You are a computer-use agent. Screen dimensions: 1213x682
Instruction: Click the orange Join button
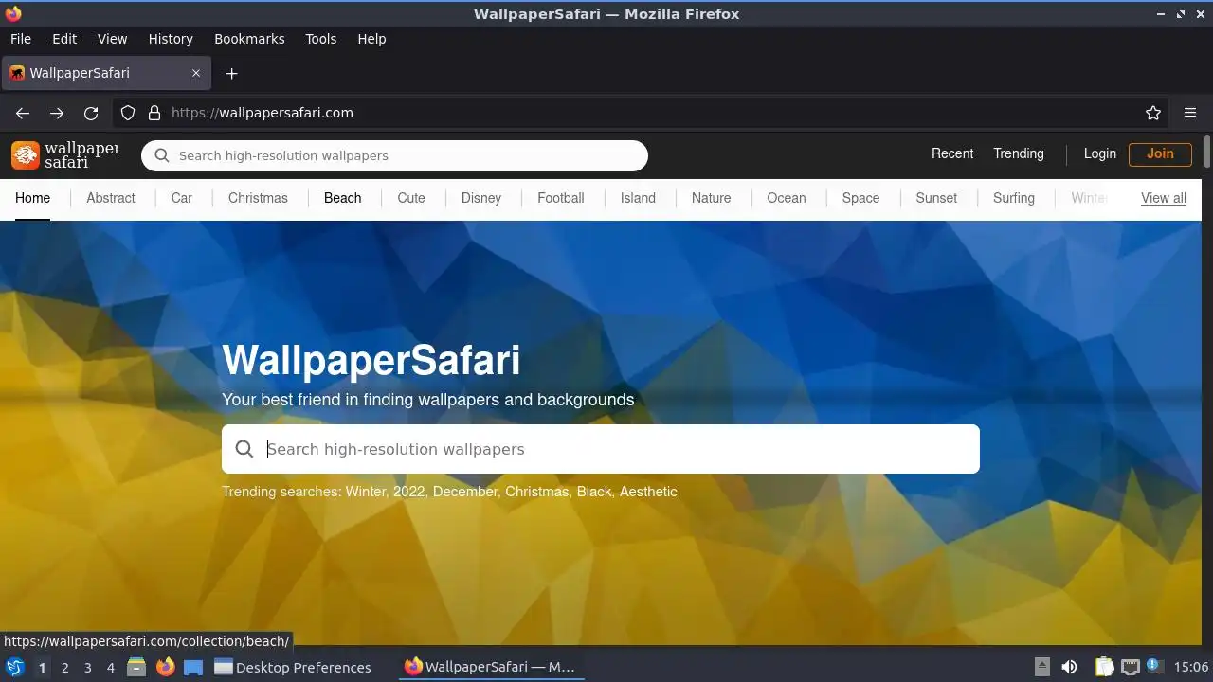(x=1160, y=153)
